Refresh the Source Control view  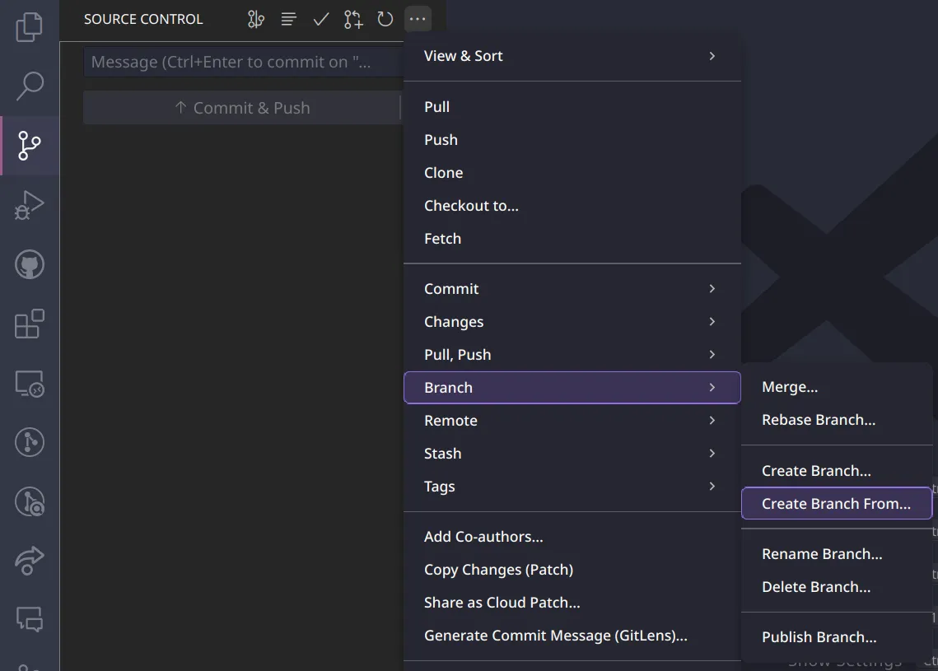pos(385,18)
